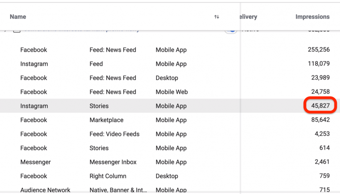Sort by the Impressions column header
Screen dimensions: 340x194
click(x=312, y=17)
